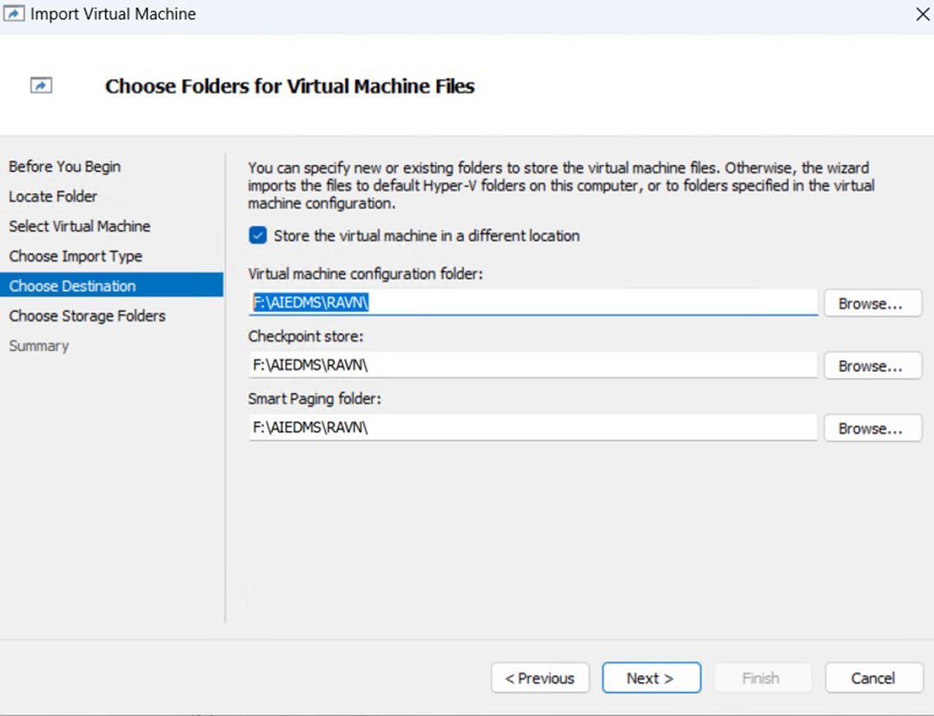Click into the Checkpoint store path field

click(533, 365)
